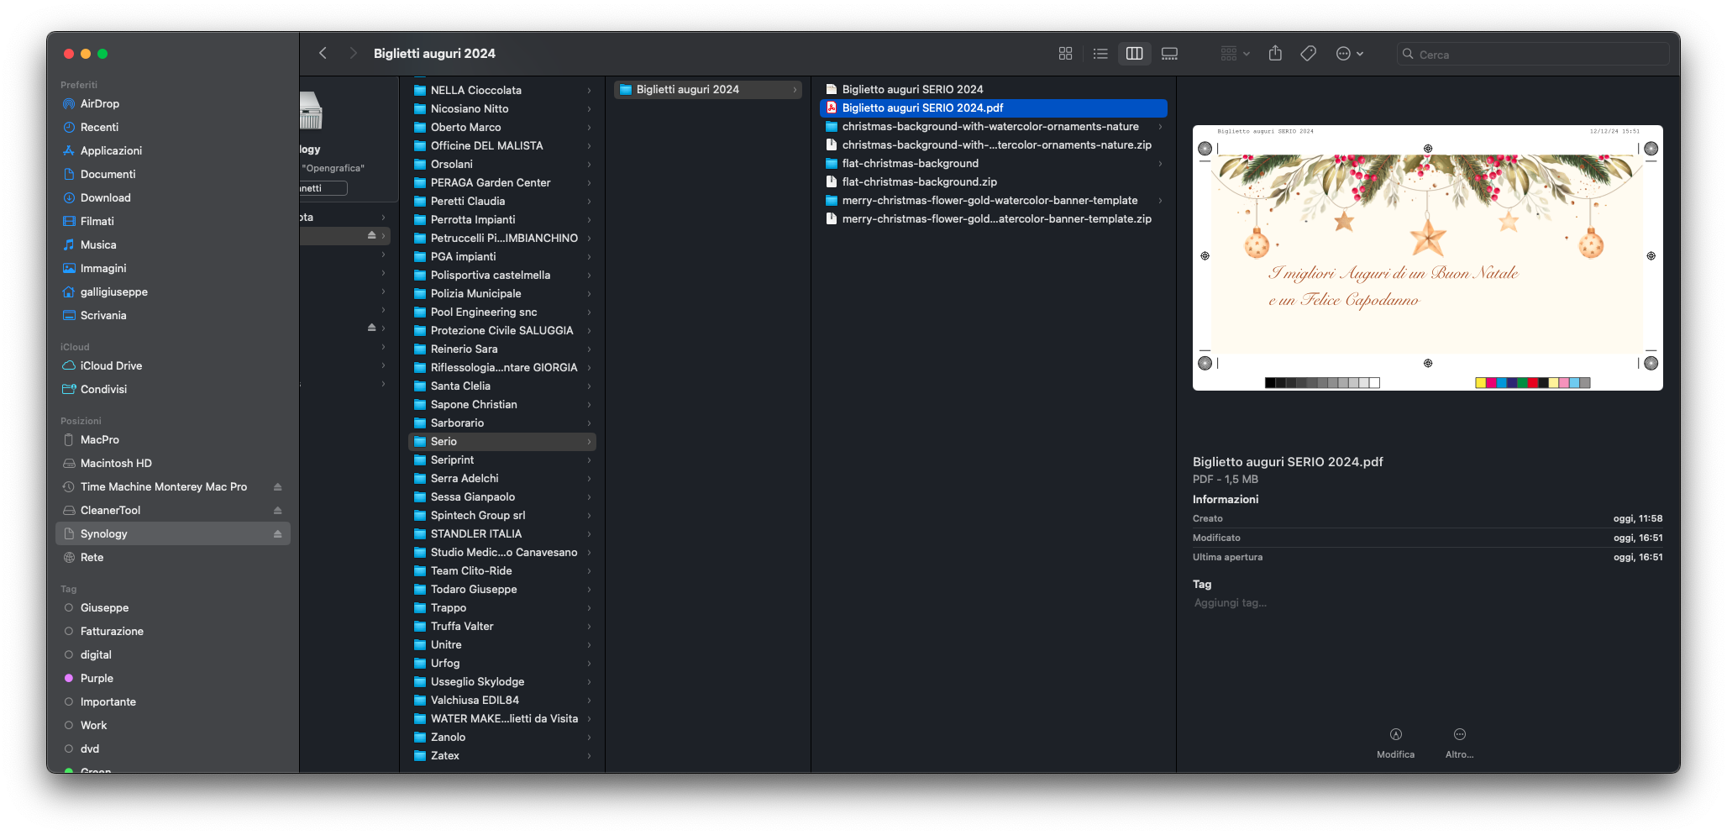1727x835 pixels.
Task: Switch to list view
Action: (x=1100, y=54)
